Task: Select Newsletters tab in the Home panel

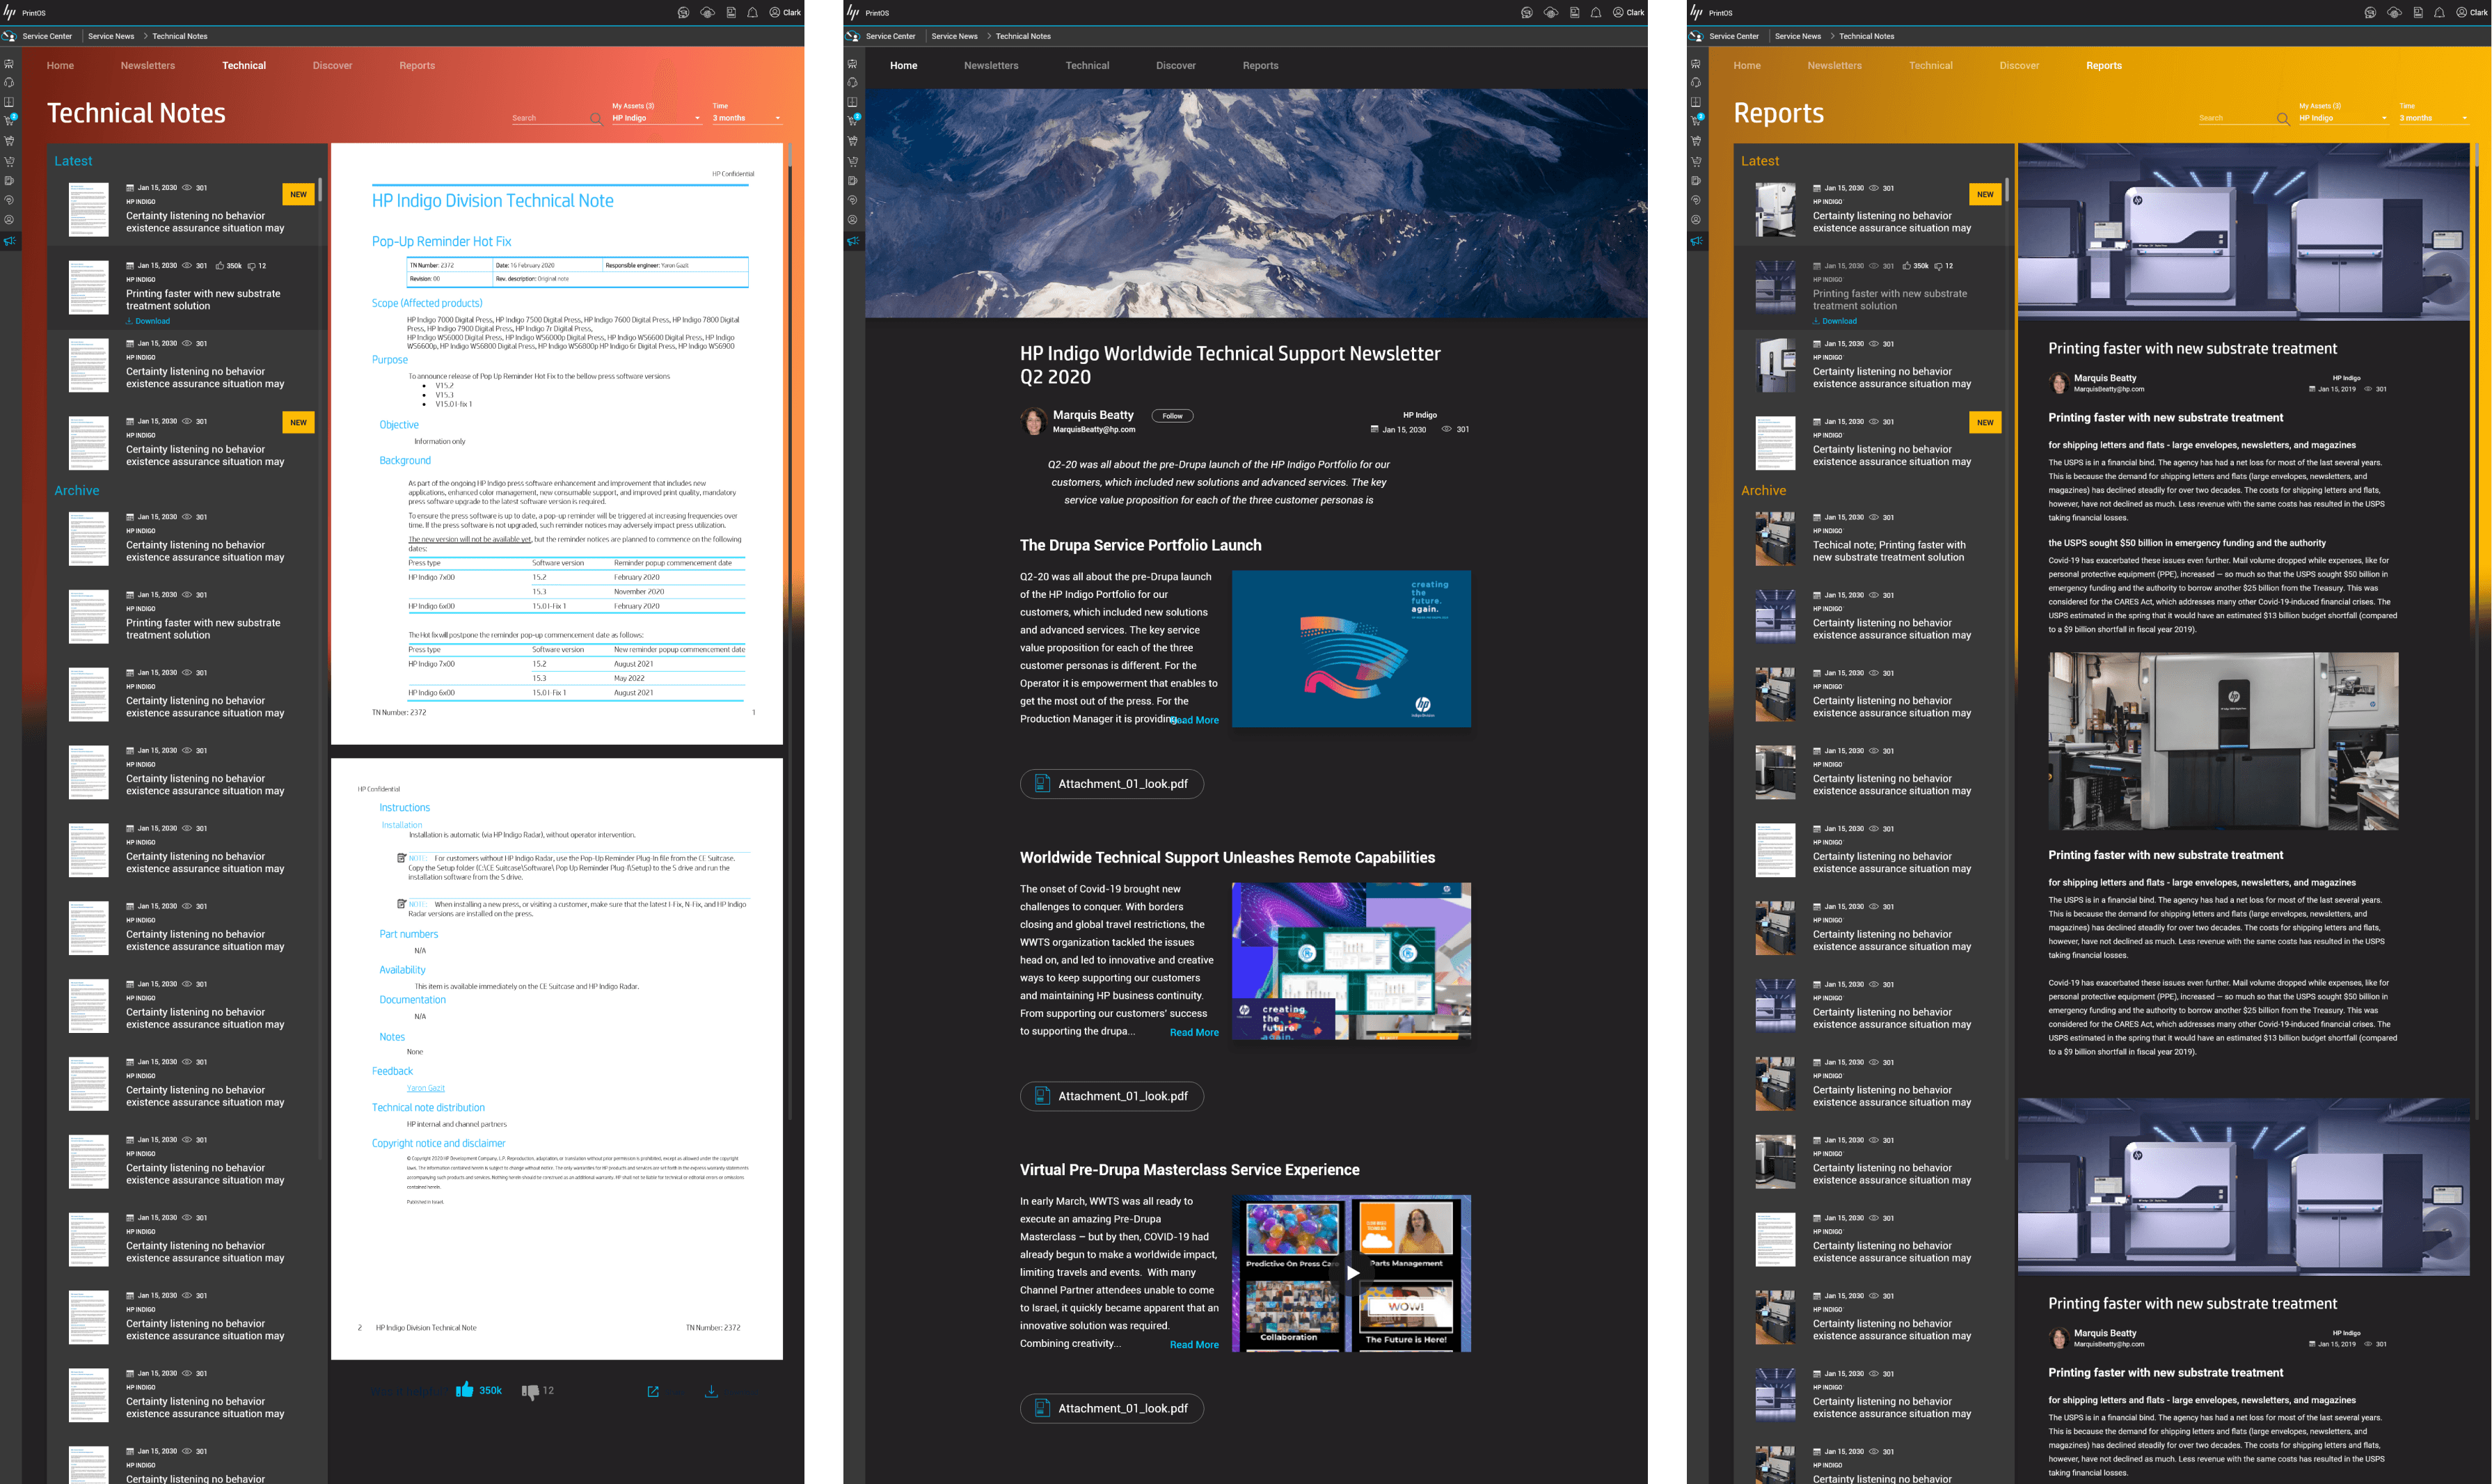Action: 990,66
